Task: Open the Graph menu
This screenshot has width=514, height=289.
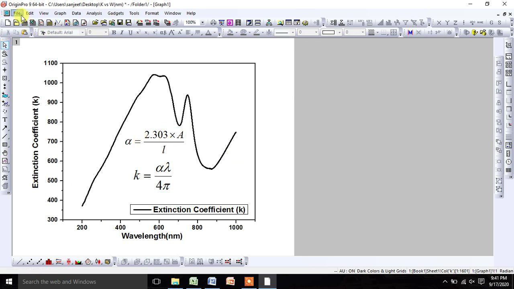Action: tap(60, 13)
